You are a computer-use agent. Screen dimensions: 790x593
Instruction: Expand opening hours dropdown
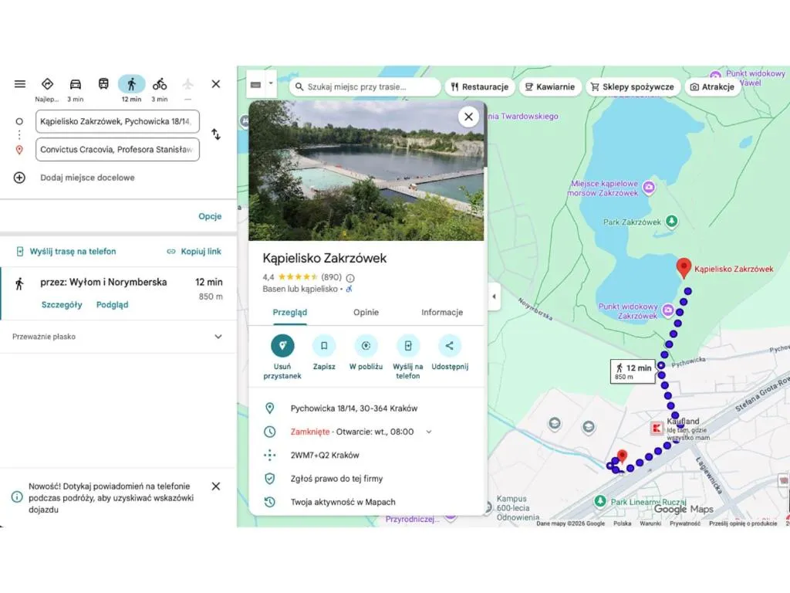430,432
